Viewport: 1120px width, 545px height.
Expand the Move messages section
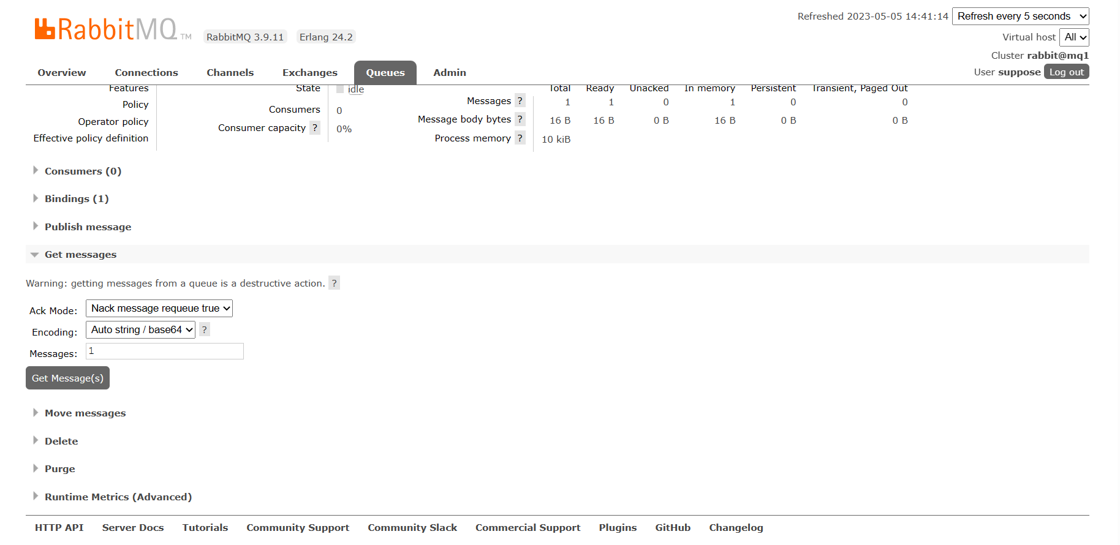coord(85,413)
